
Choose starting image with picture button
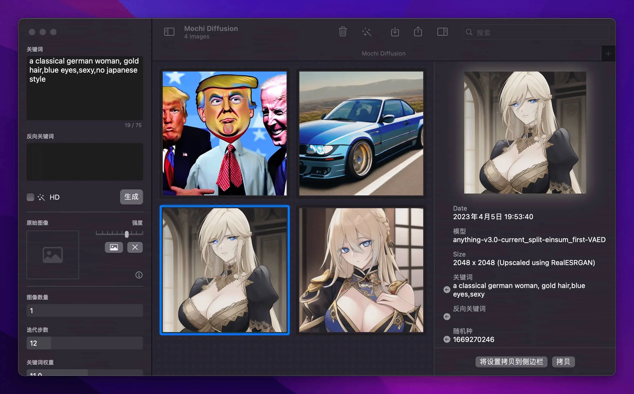pos(114,247)
